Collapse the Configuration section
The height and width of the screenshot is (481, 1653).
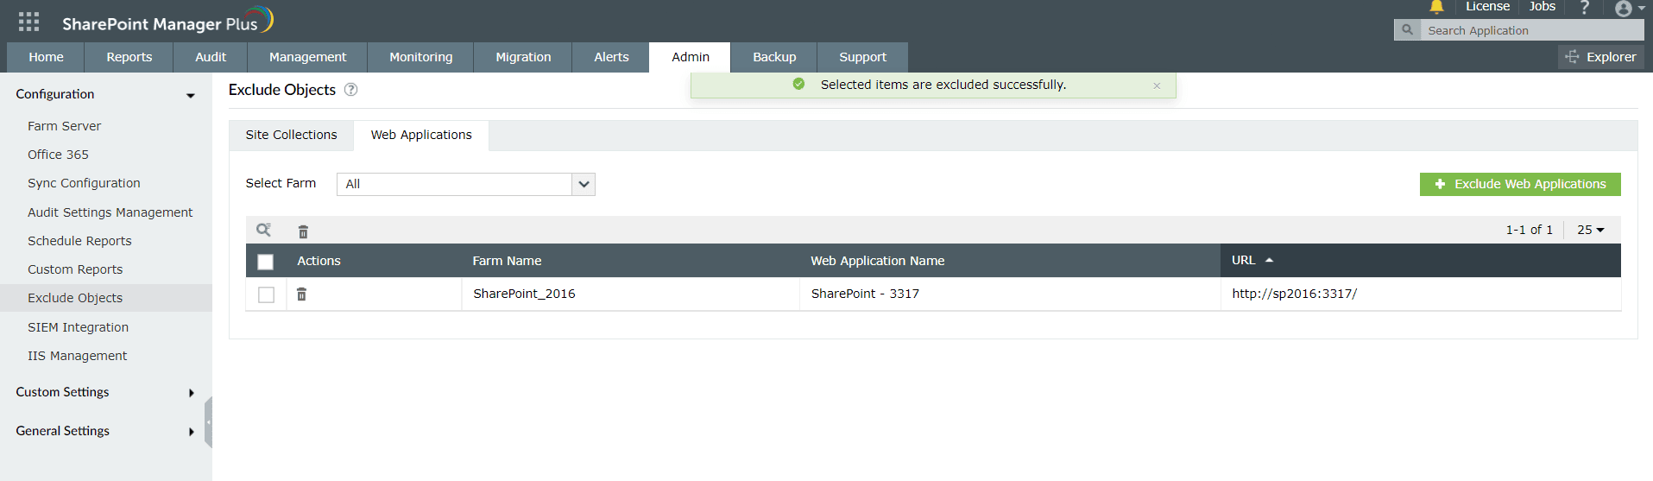click(x=105, y=94)
